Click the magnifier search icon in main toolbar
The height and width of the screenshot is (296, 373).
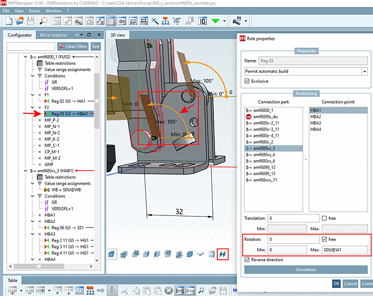[44, 21]
